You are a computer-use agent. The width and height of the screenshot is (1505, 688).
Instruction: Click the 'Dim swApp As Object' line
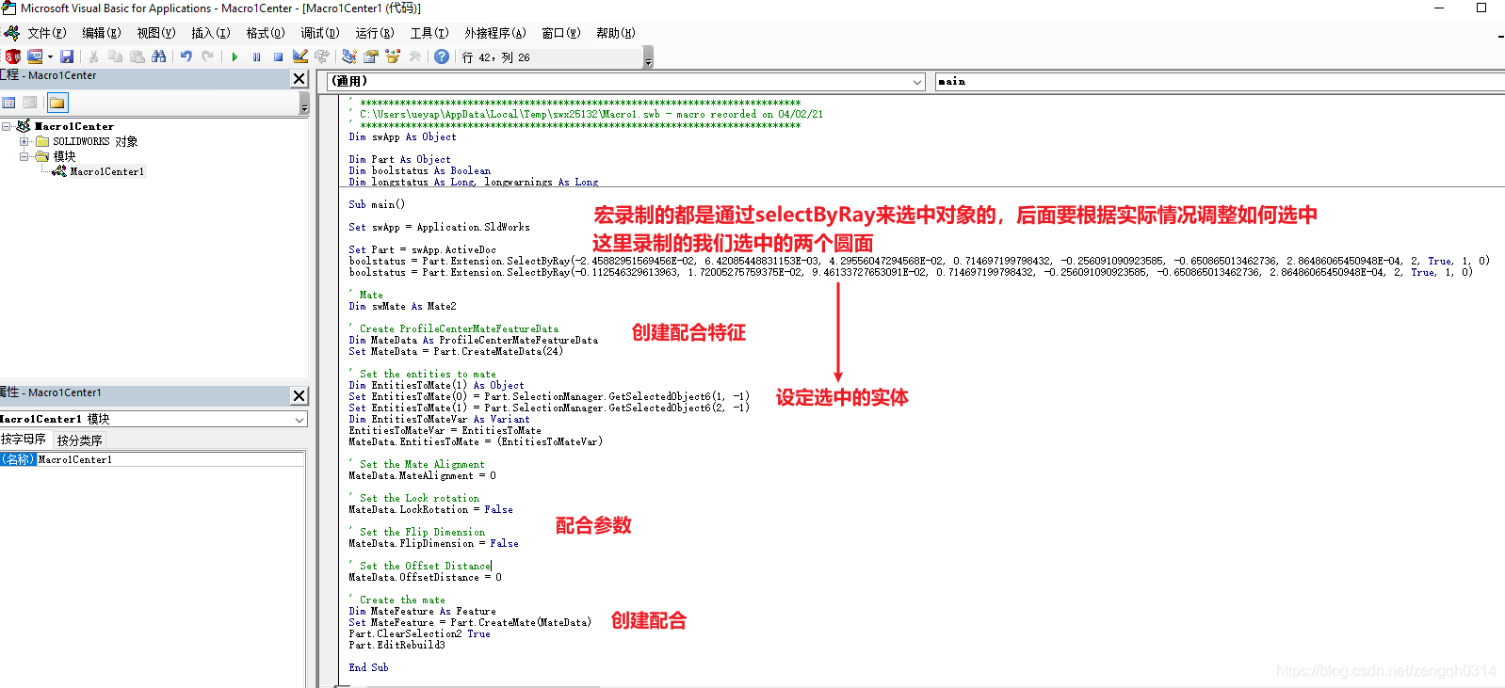pos(402,136)
